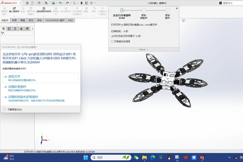Click the Rebuild traffic light icon

coord(82,3)
